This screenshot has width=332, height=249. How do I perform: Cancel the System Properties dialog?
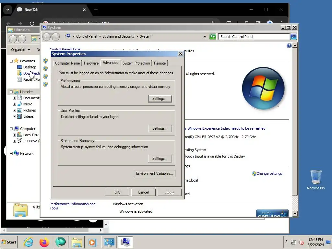click(143, 192)
